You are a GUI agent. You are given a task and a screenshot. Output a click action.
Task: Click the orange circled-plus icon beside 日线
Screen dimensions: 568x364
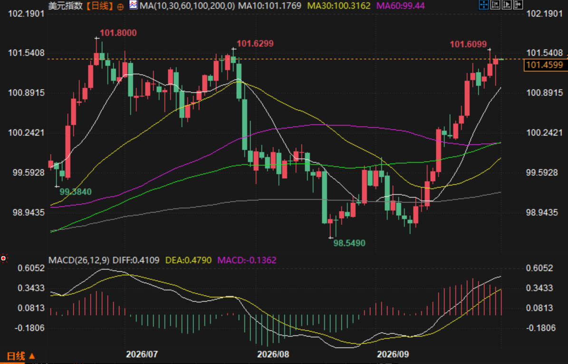tap(120, 7)
